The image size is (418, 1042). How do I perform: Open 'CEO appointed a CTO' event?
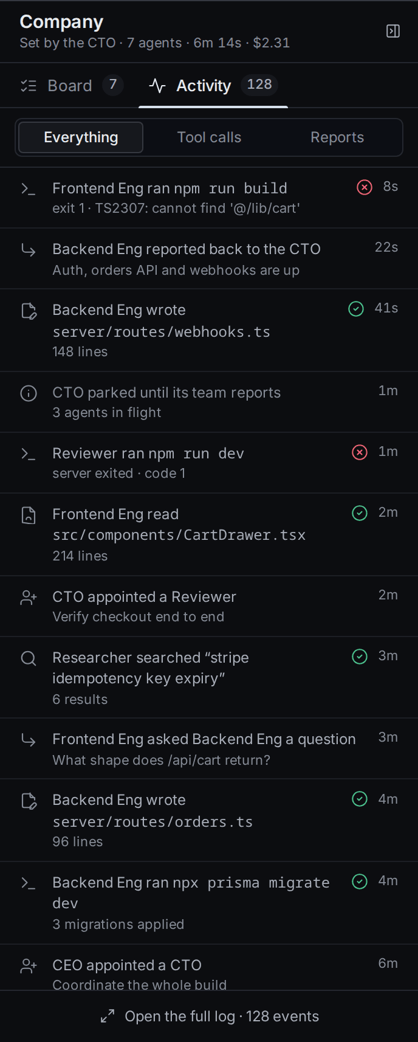(x=209, y=968)
